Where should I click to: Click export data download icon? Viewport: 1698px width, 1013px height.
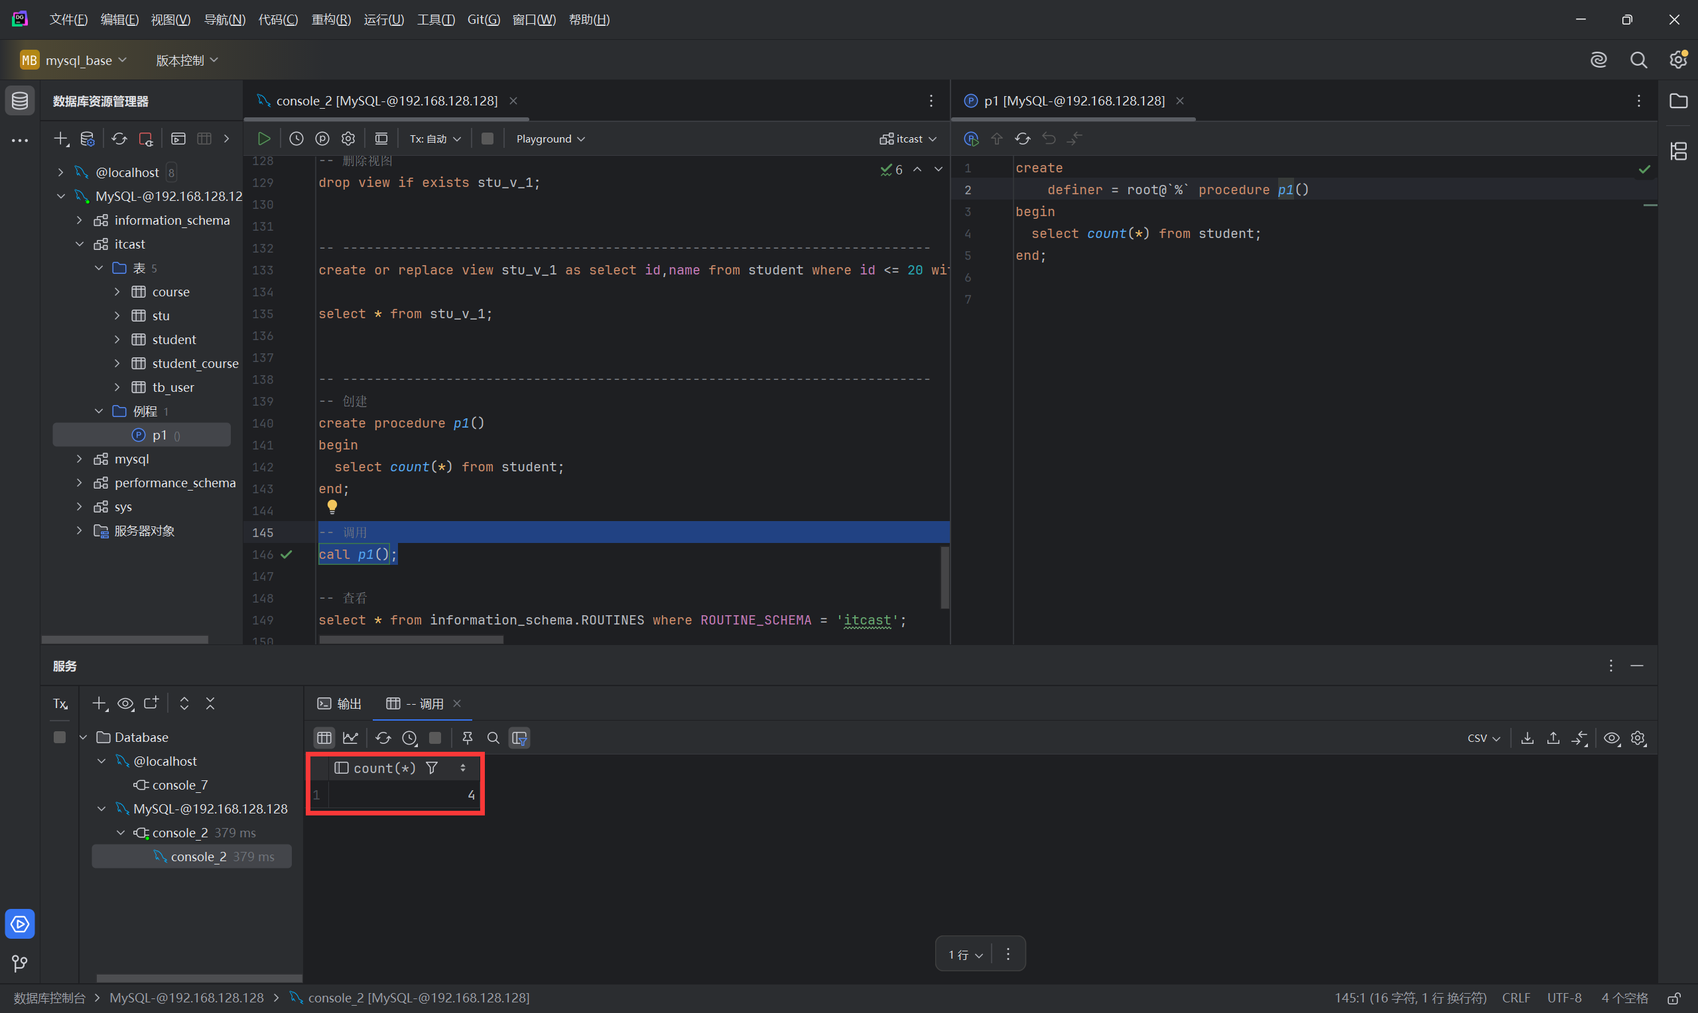point(1528,738)
